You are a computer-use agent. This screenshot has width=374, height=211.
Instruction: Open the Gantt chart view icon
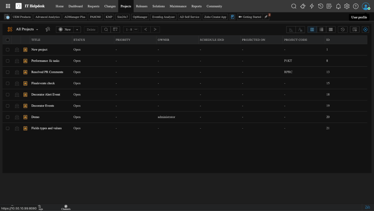[291, 30]
